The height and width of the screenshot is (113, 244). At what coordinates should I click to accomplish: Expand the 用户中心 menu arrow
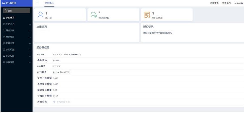click(30, 24)
